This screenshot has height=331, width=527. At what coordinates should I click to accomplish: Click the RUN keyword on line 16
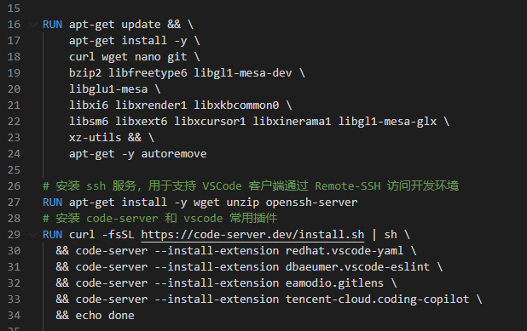[x=52, y=25]
